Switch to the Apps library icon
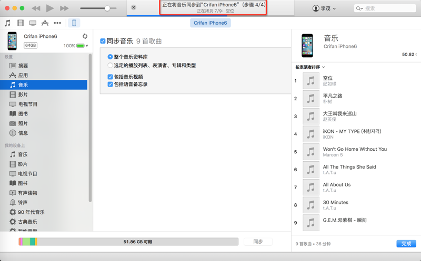The height and width of the screenshot is (261, 421). 45,23
